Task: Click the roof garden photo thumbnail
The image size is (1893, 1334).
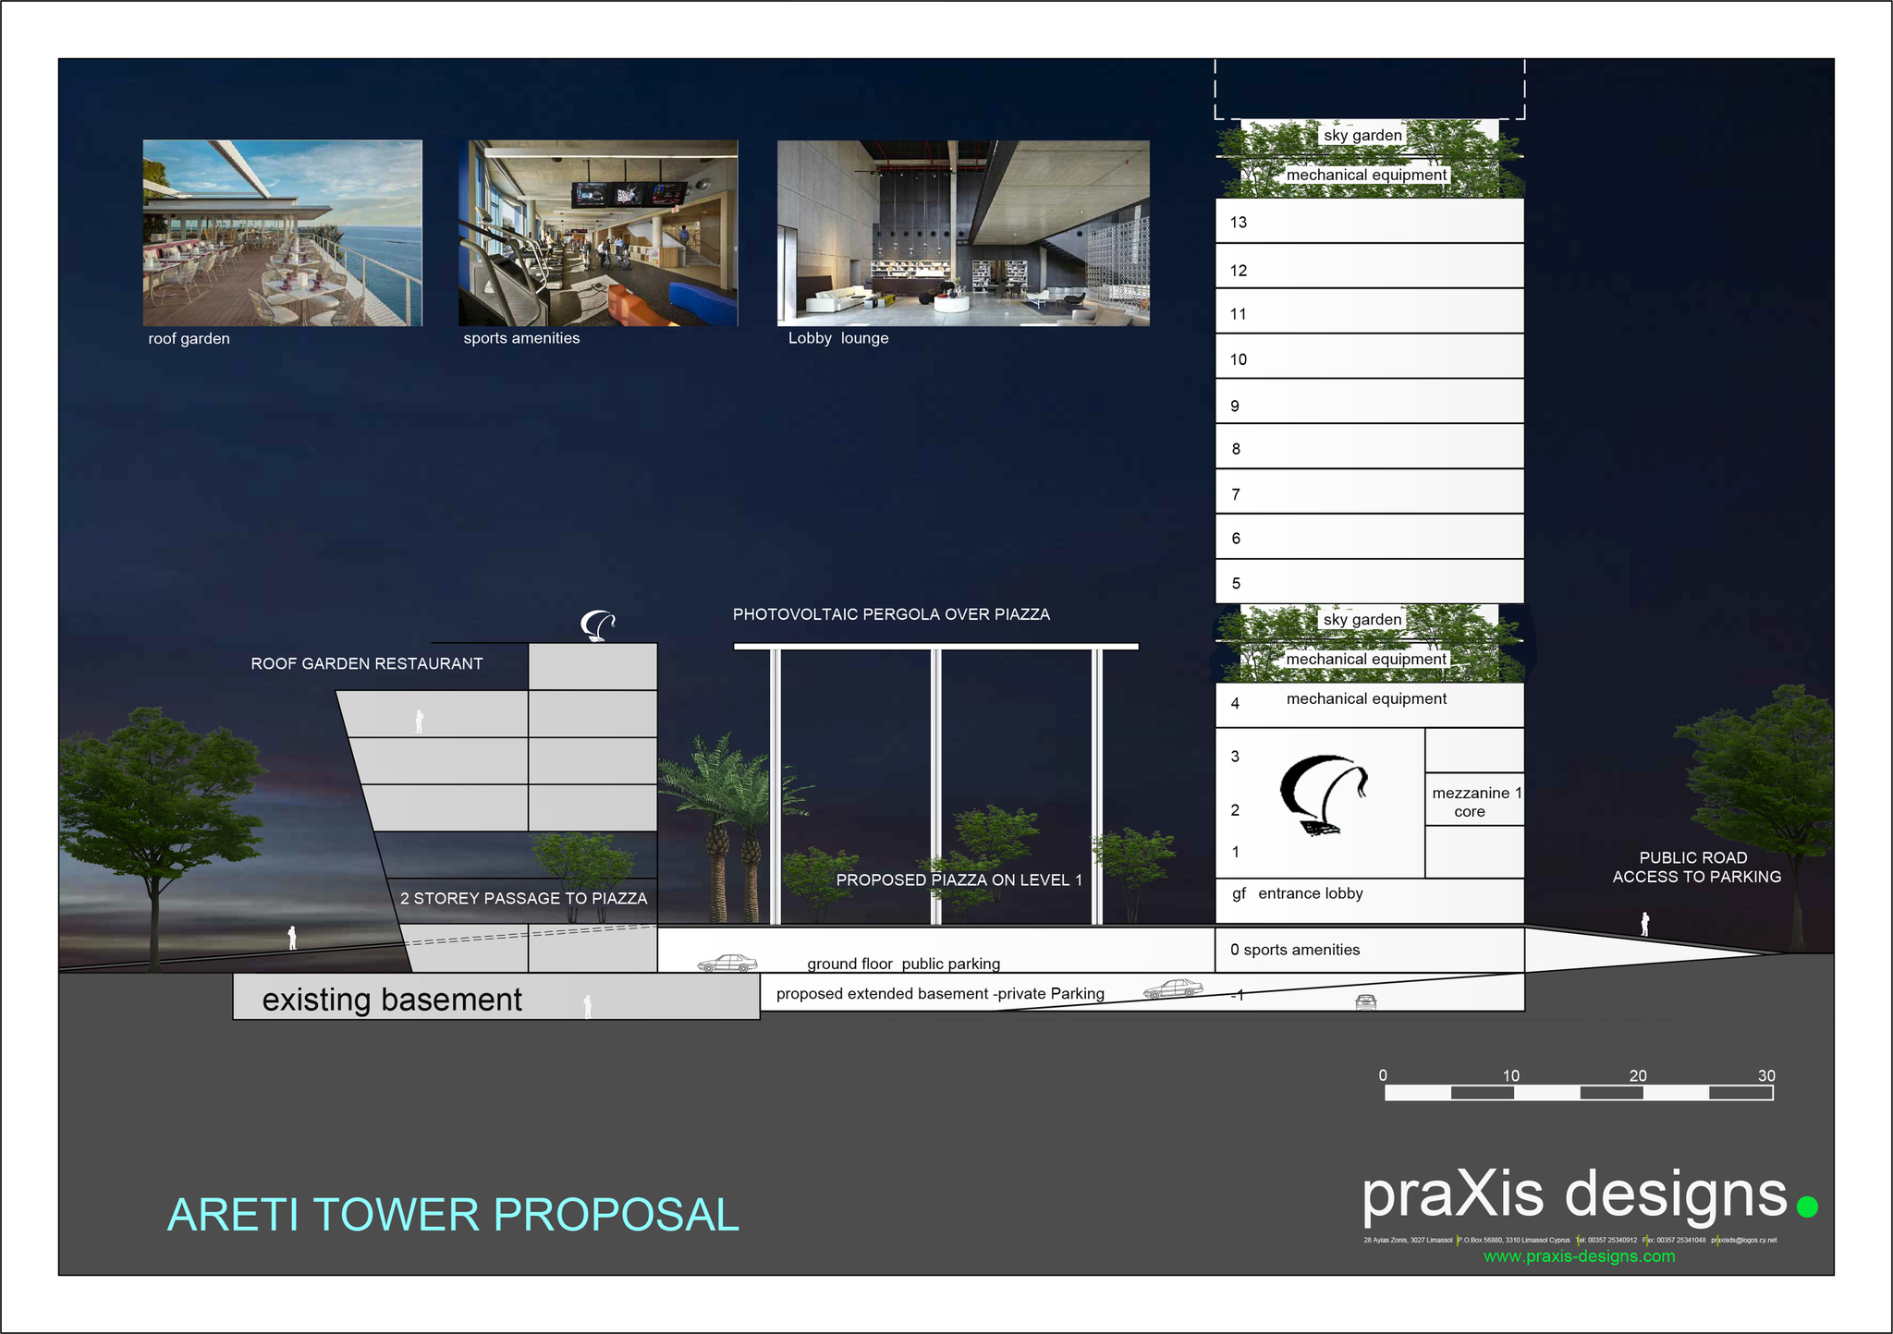Action: (282, 233)
